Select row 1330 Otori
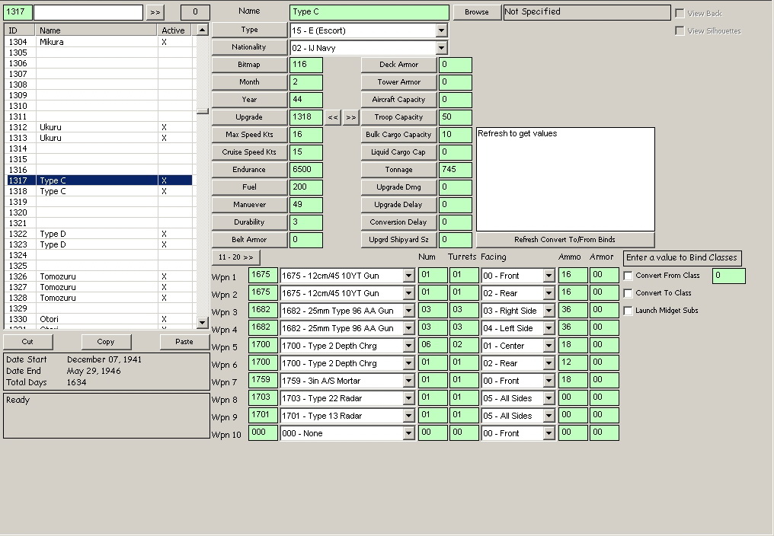 [99, 319]
